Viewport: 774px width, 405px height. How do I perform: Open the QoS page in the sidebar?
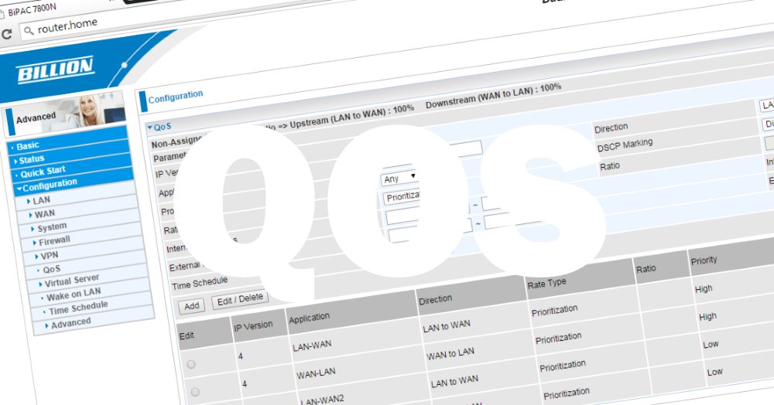[51, 270]
